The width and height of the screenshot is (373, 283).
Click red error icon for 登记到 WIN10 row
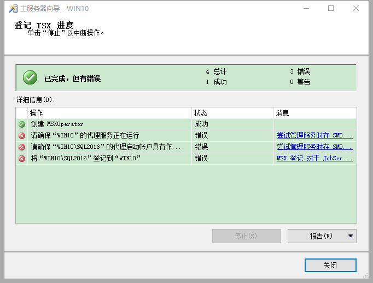22,159
